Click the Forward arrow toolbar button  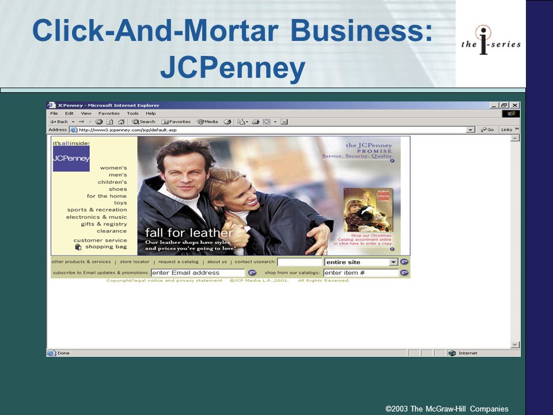coord(82,122)
